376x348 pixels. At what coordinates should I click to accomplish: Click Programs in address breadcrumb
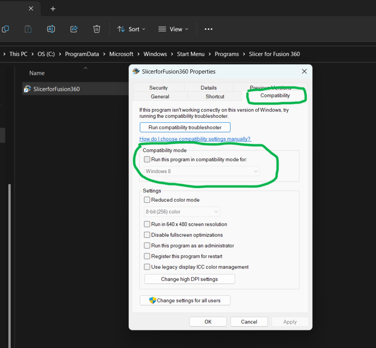[x=226, y=54]
